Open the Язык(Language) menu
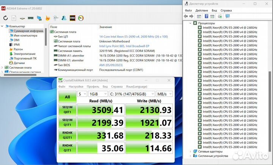Image resolution: width=273 pixels, height=165 pixels. pos(136,86)
